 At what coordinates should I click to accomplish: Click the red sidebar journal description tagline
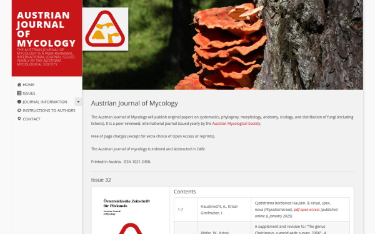(46, 57)
